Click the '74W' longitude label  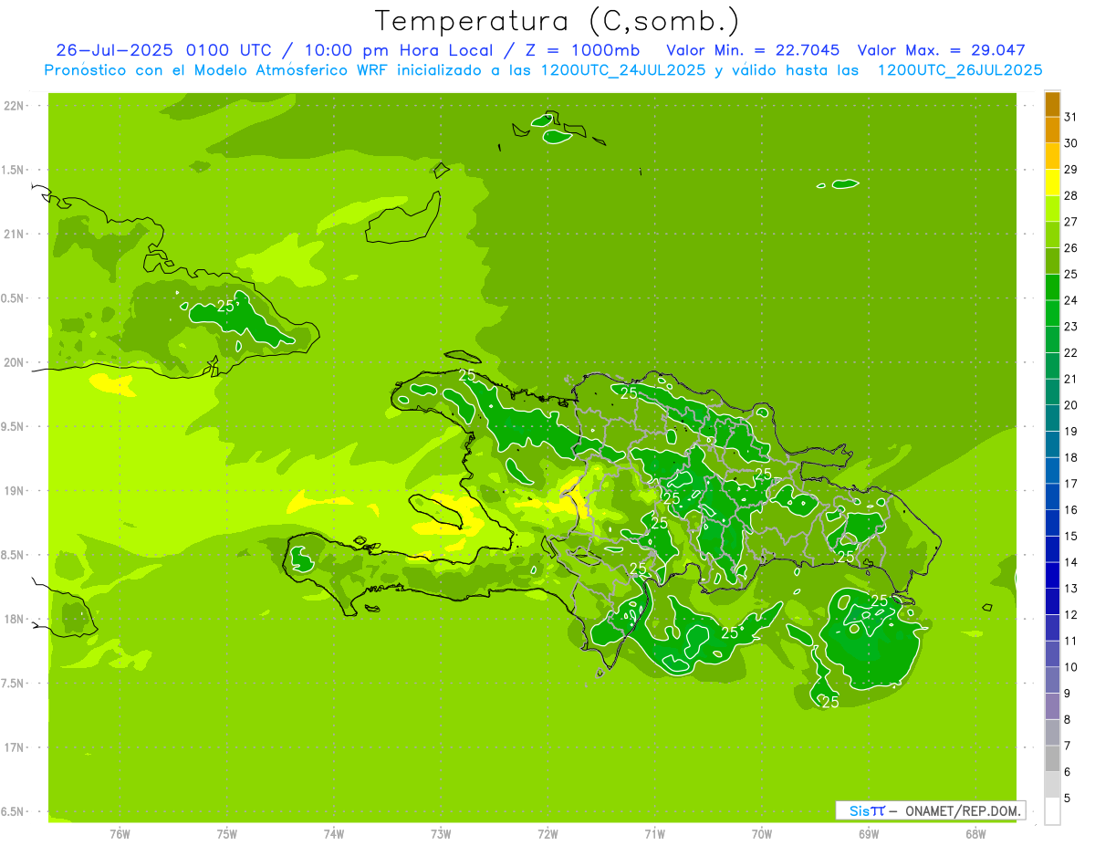click(334, 833)
